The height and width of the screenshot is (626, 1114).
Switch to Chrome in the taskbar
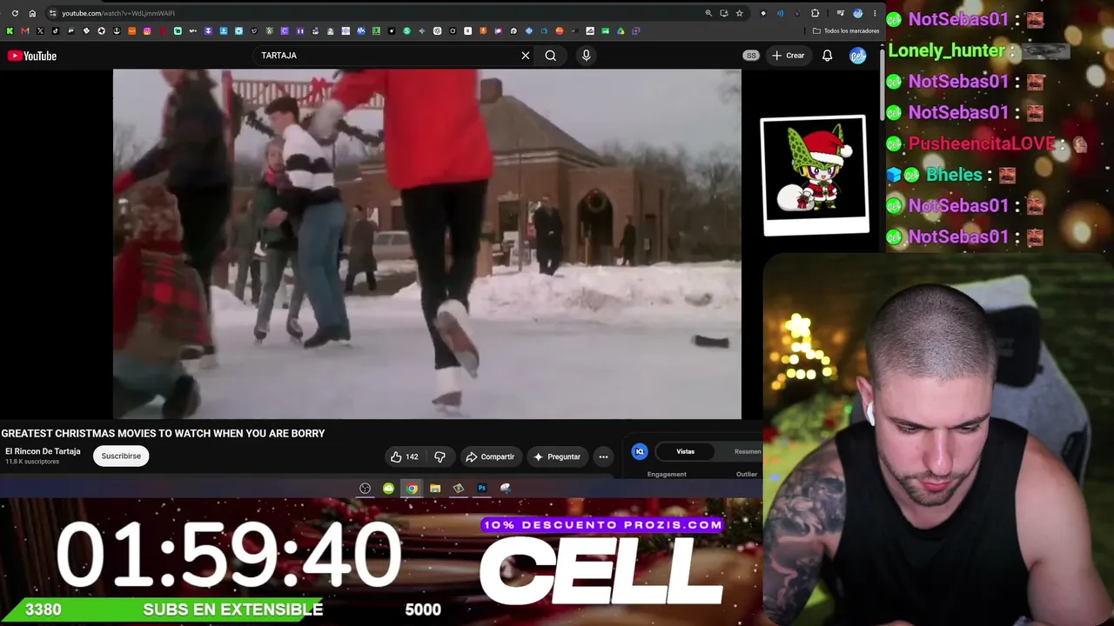click(x=412, y=489)
